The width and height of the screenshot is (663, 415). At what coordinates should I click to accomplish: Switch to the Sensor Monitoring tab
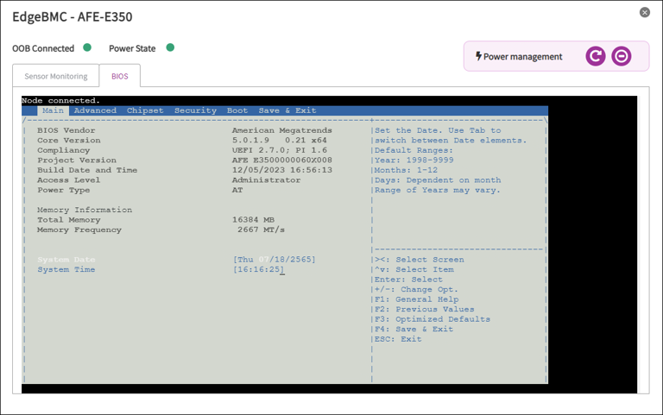click(x=56, y=76)
